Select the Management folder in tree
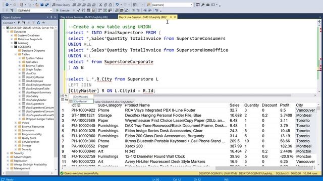The image size is (323, 181). click(22, 168)
